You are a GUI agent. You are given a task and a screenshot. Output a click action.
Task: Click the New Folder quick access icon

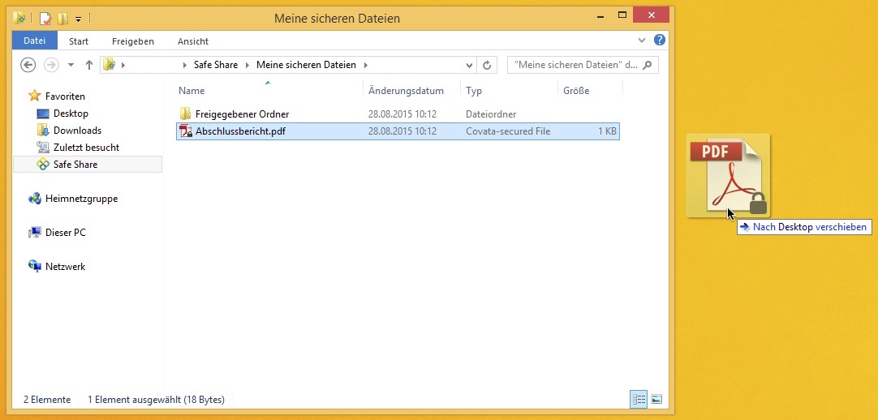(x=63, y=19)
